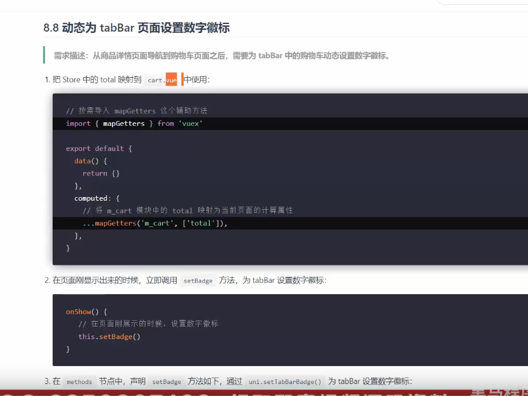Image resolution: width=528 pixels, height=396 pixels.
Task: Click the comment "// 在页面刚展示的时候，设置数字徽标"
Action: click(148, 324)
